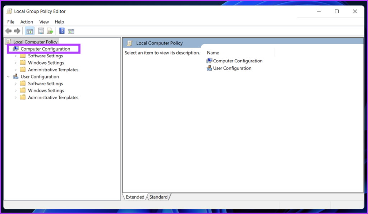The image size is (368, 214).
Task: Click the Name column header
Action: 213,53
